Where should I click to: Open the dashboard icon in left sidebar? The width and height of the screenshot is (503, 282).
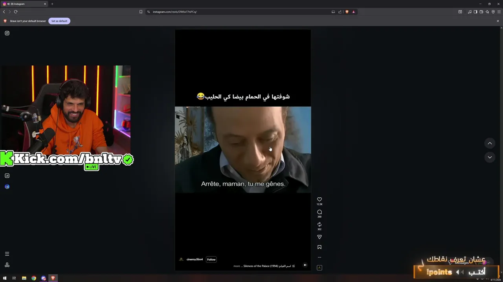point(7,176)
